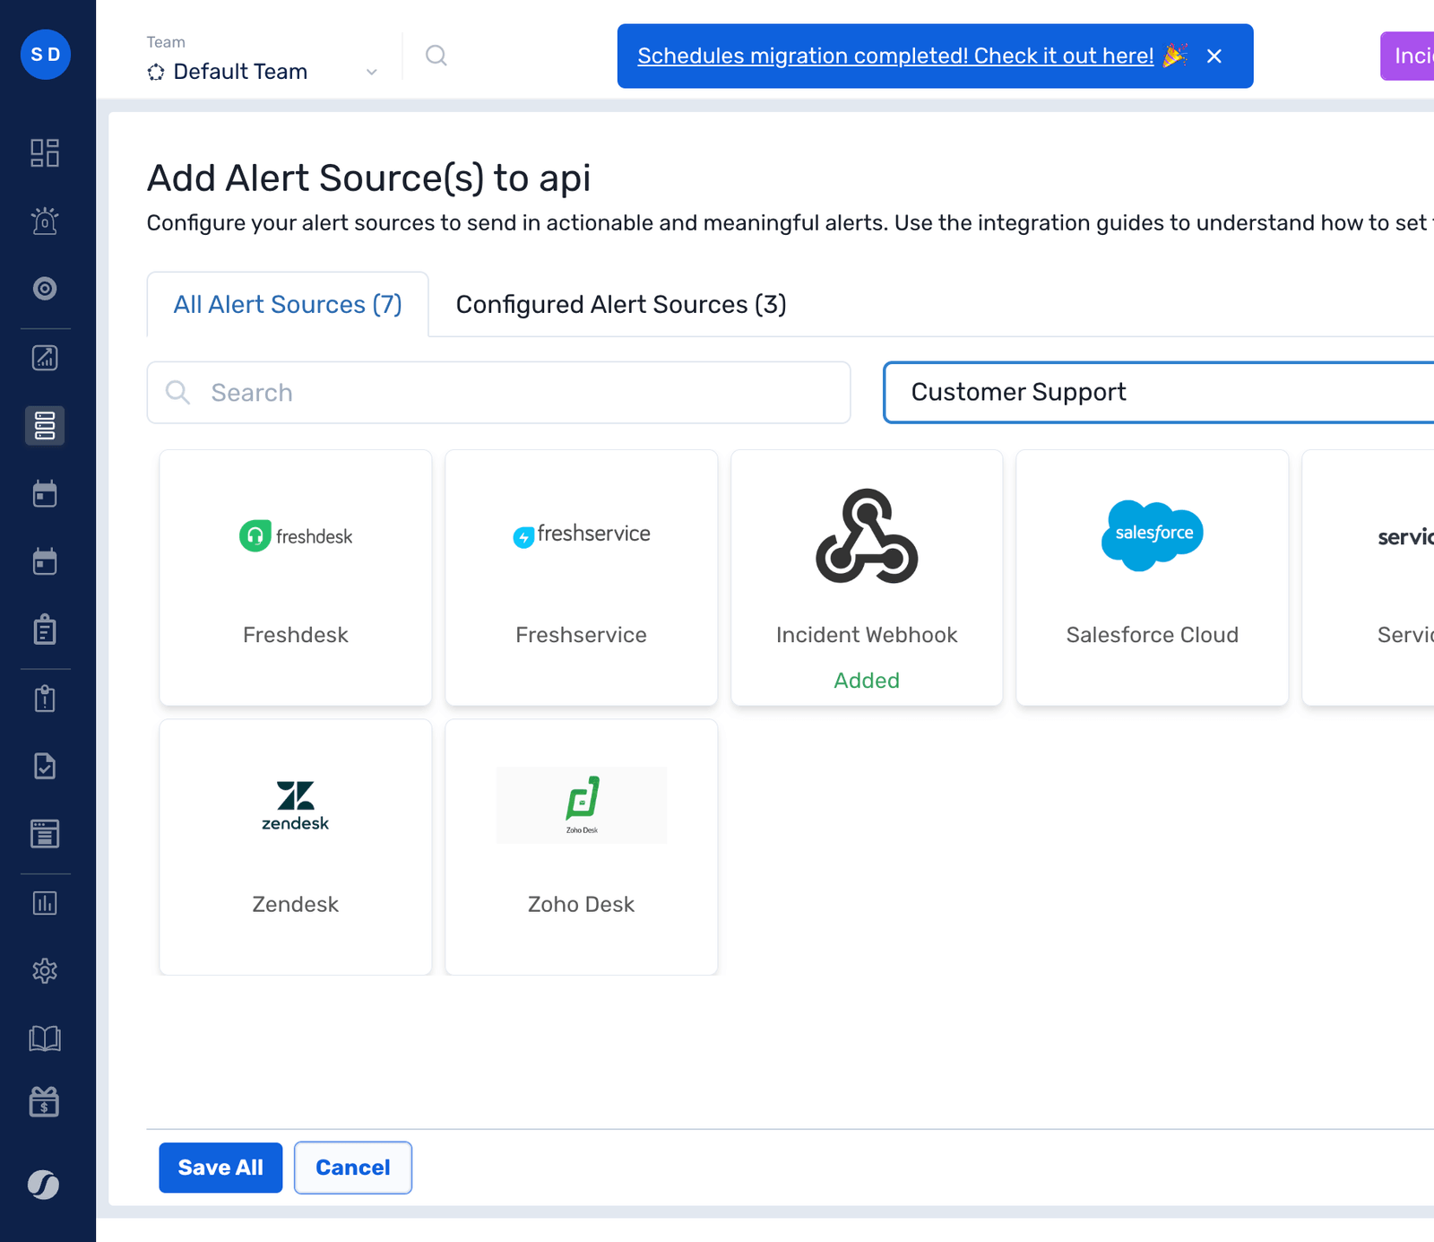
Task: Select the Incident Webhook alert source card
Action: 866,578
